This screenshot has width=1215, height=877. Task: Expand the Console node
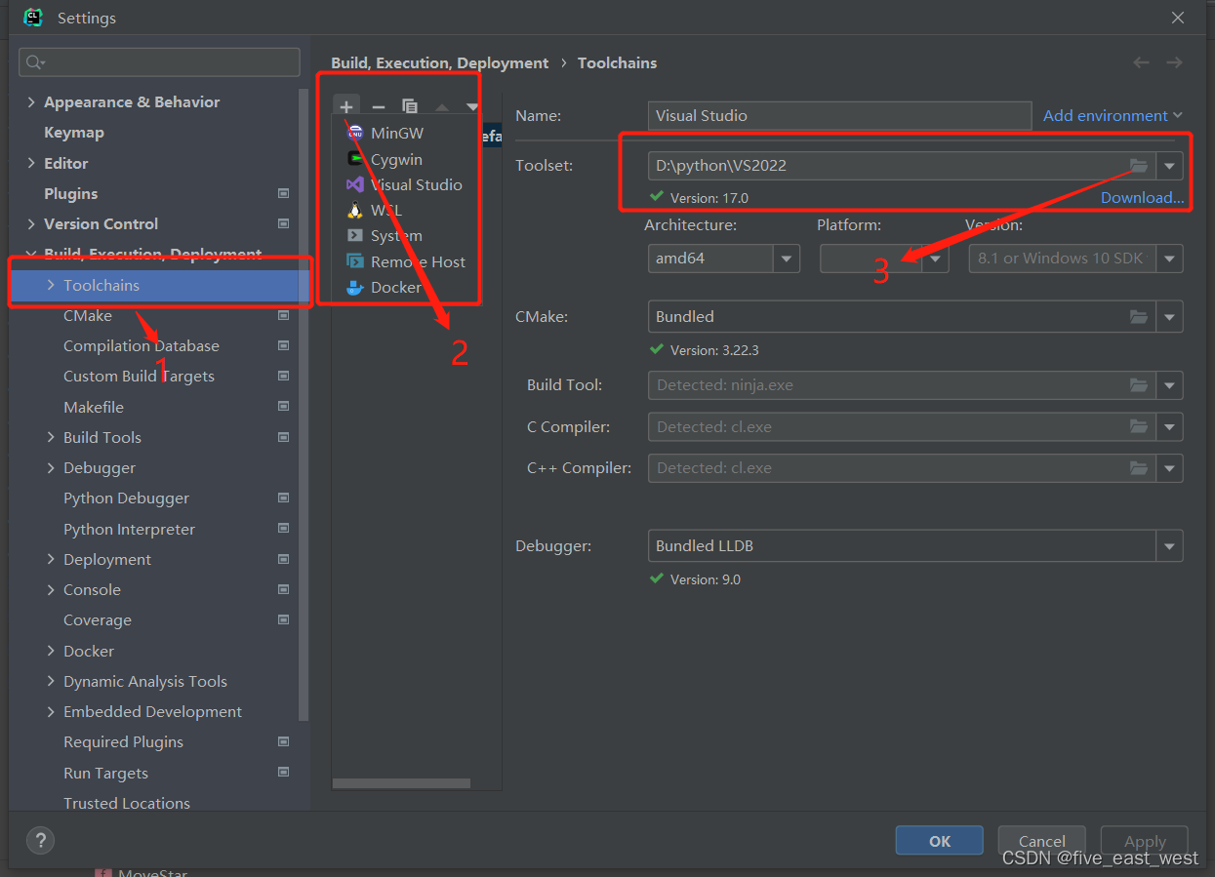click(x=51, y=589)
